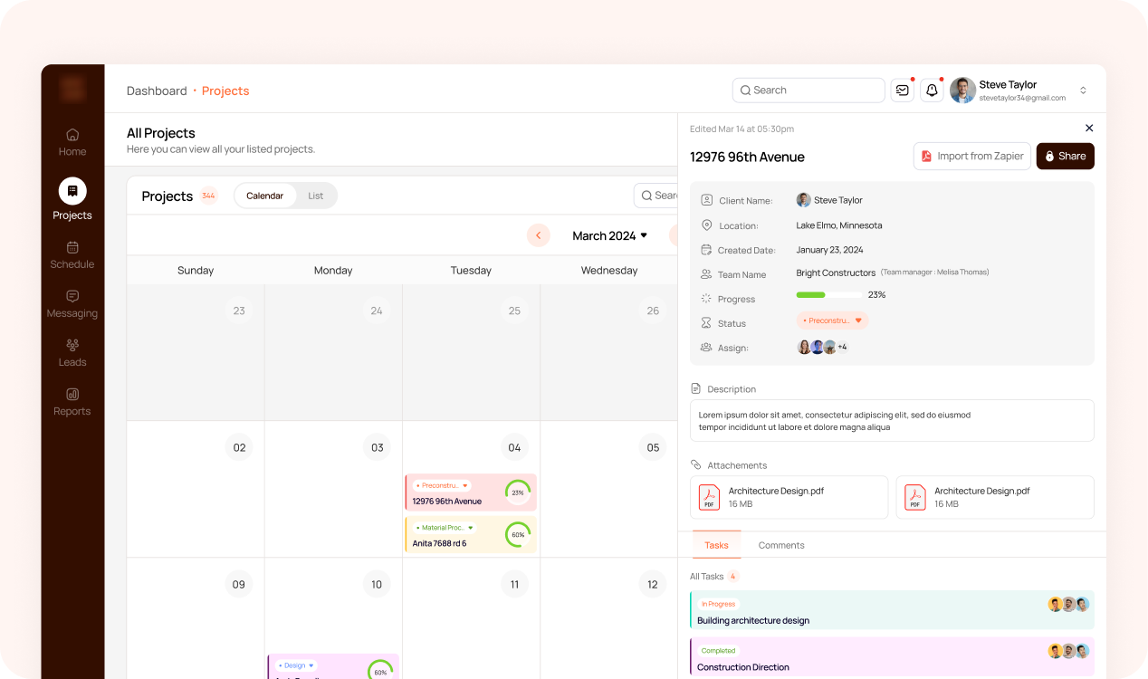Click the +4 assignees indicator
Image resolution: width=1148 pixels, height=679 pixels.
coord(842,347)
